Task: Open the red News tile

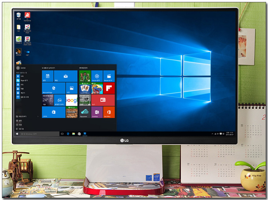Action: (x=103, y=100)
